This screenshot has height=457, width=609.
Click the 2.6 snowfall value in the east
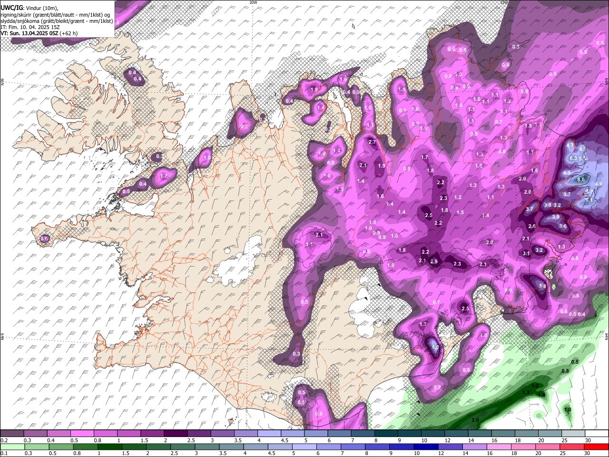pos(532,227)
